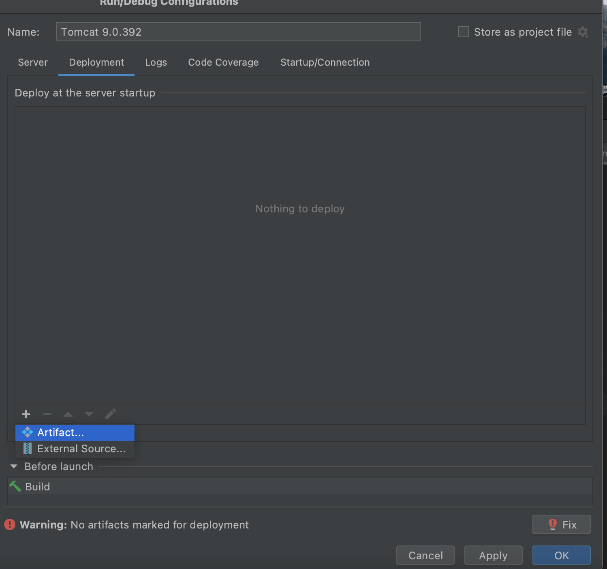The width and height of the screenshot is (607, 569).
Task: Click the 'No artifacts marked for deployment' warning text
Action: click(x=160, y=525)
